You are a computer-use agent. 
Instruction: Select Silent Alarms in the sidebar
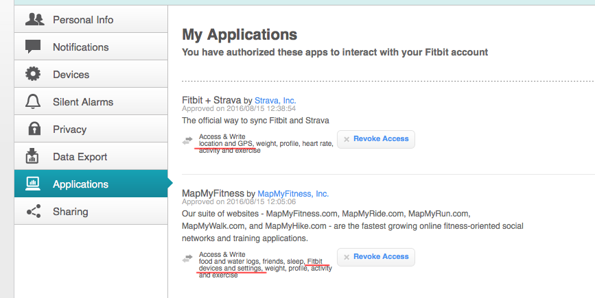click(x=91, y=101)
